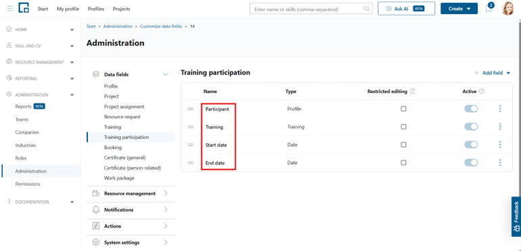This screenshot has width=521, height=251.
Task: Click the Ask AI button
Action: pos(407,9)
